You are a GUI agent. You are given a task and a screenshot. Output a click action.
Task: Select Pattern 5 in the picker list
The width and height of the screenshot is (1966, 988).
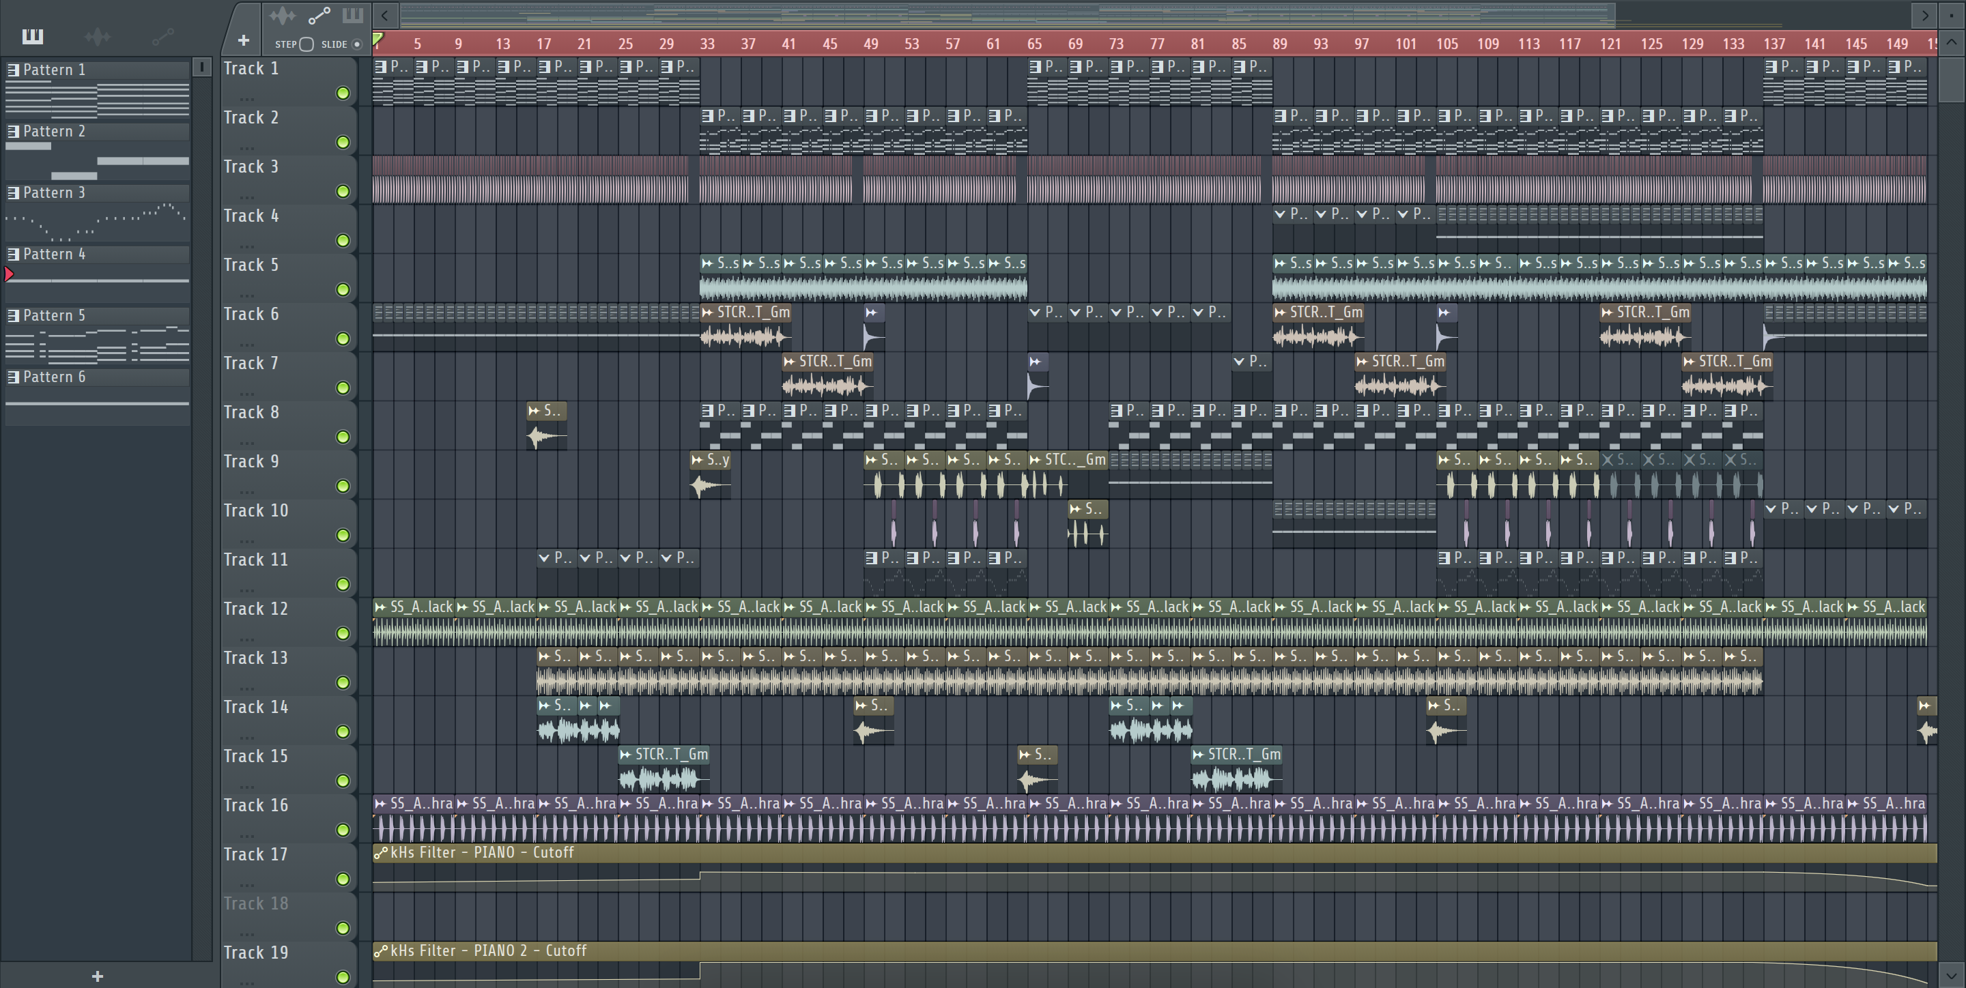(x=98, y=316)
